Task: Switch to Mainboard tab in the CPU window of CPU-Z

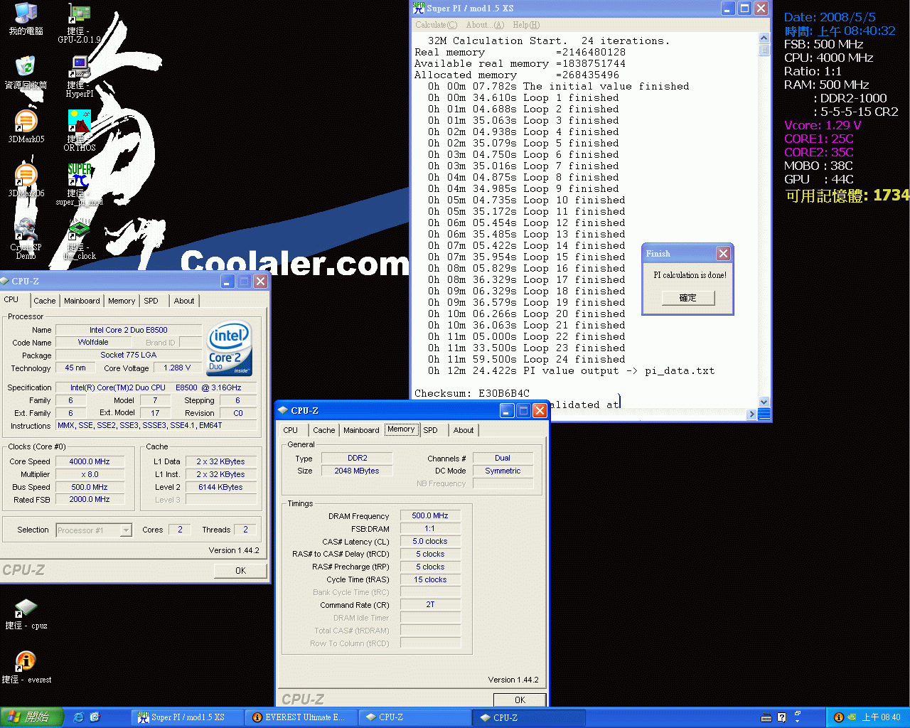Action: (x=82, y=301)
